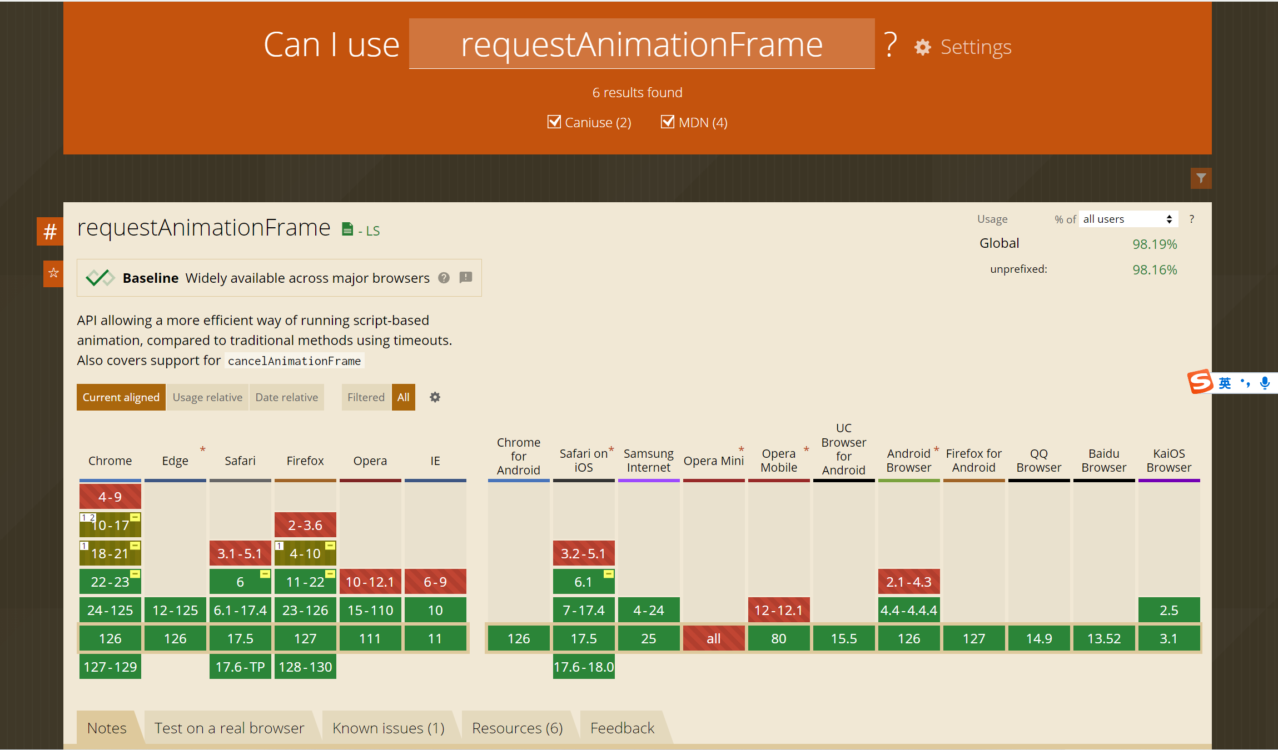This screenshot has height=750, width=1278.
Task: Click Safari 17.6-TP cell
Action: coord(240,667)
